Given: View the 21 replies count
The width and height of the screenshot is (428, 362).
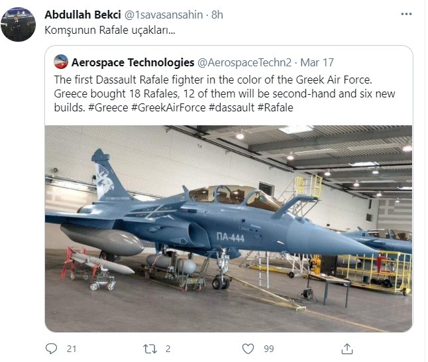Looking at the screenshot, I should [72, 349].
